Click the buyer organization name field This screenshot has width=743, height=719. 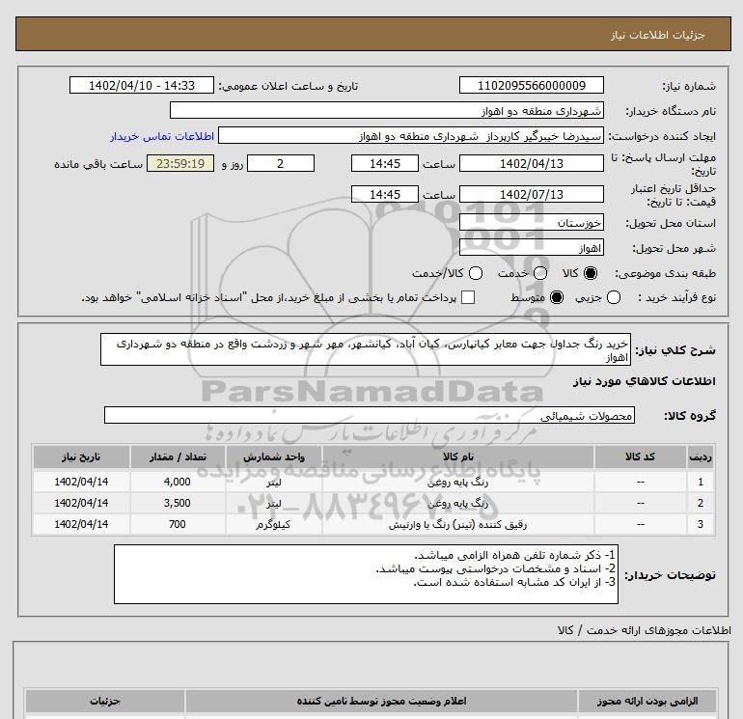pyautogui.click(x=387, y=111)
